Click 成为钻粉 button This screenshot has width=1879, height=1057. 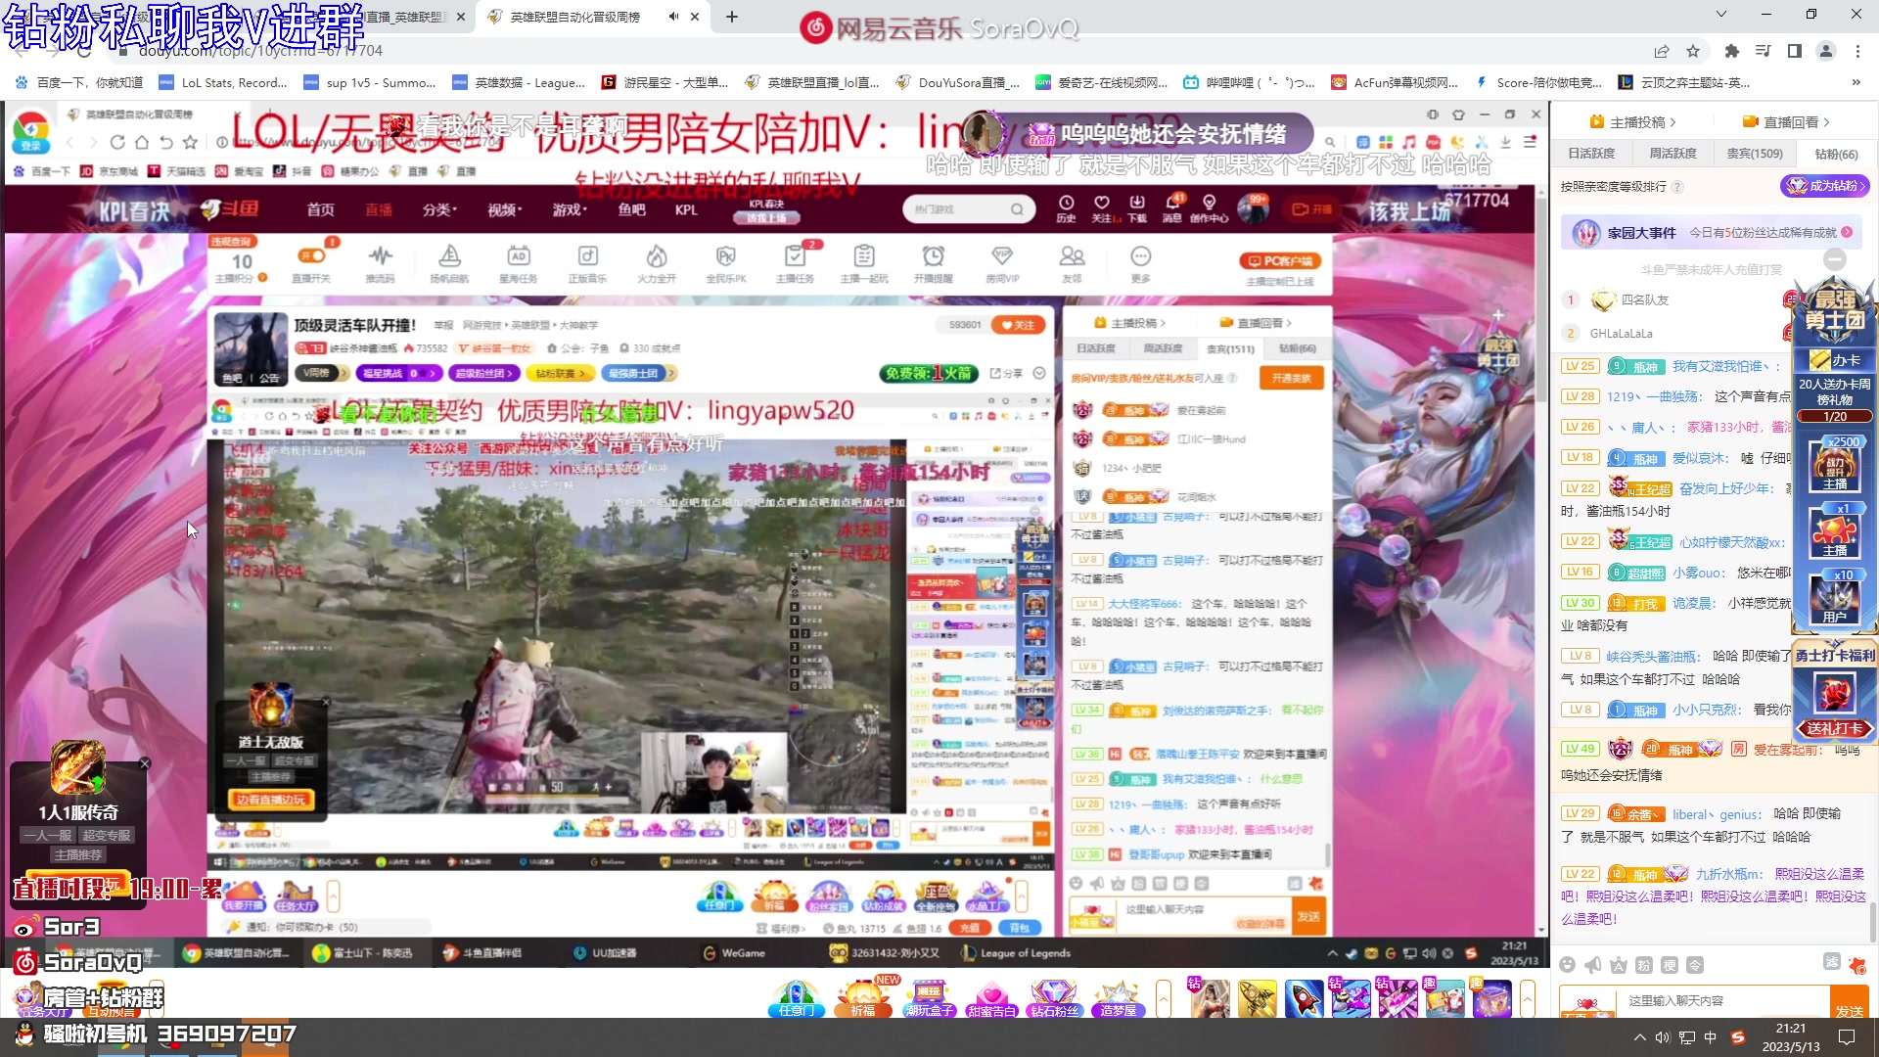point(1824,186)
